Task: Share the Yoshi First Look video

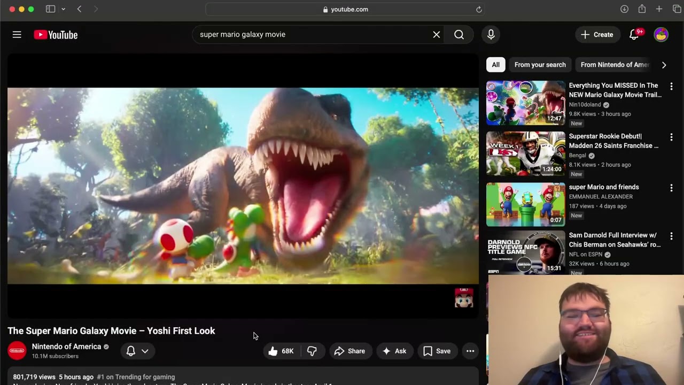Action: [x=350, y=351]
